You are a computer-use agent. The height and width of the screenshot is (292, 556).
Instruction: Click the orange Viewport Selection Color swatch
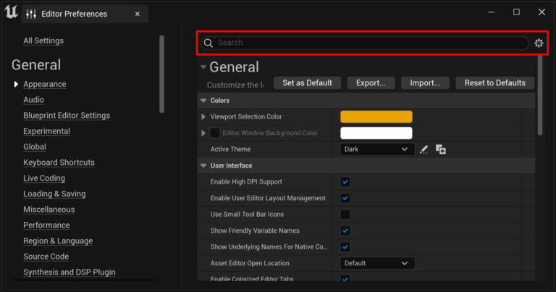[376, 116]
